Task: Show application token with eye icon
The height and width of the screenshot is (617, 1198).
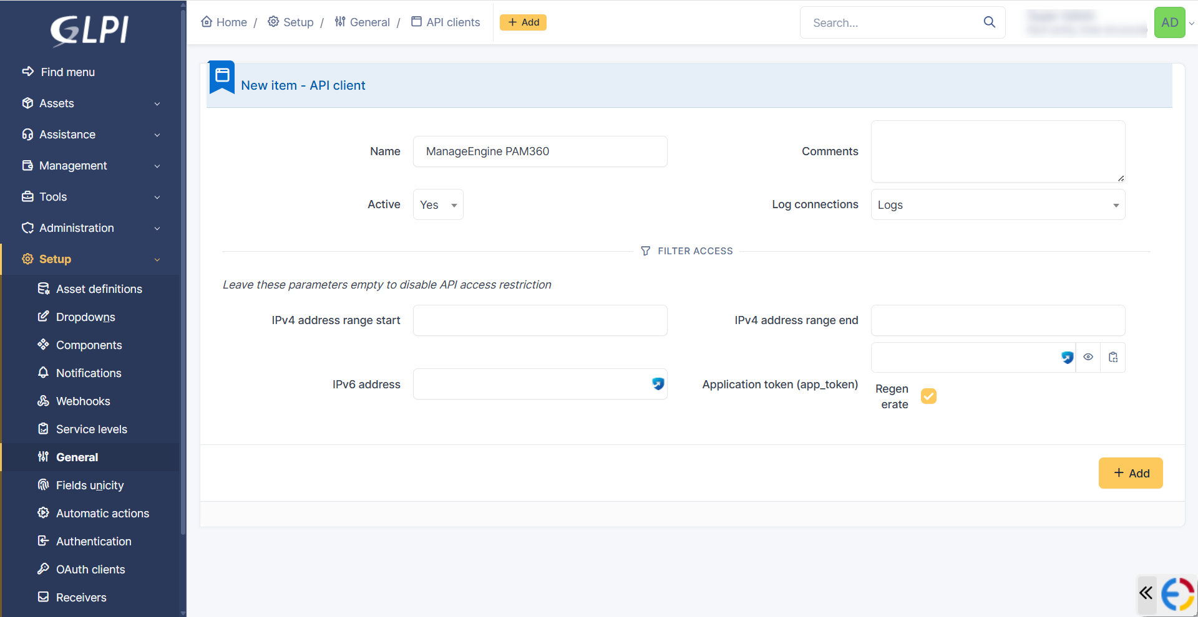Action: coord(1088,357)
